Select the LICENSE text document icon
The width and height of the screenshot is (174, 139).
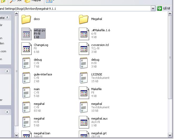point(84,78)
